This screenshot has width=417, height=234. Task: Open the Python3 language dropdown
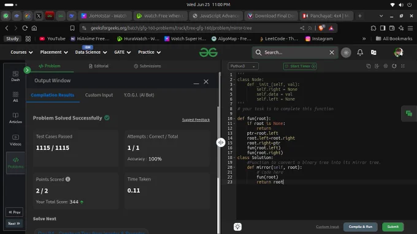tap(243, 66)
